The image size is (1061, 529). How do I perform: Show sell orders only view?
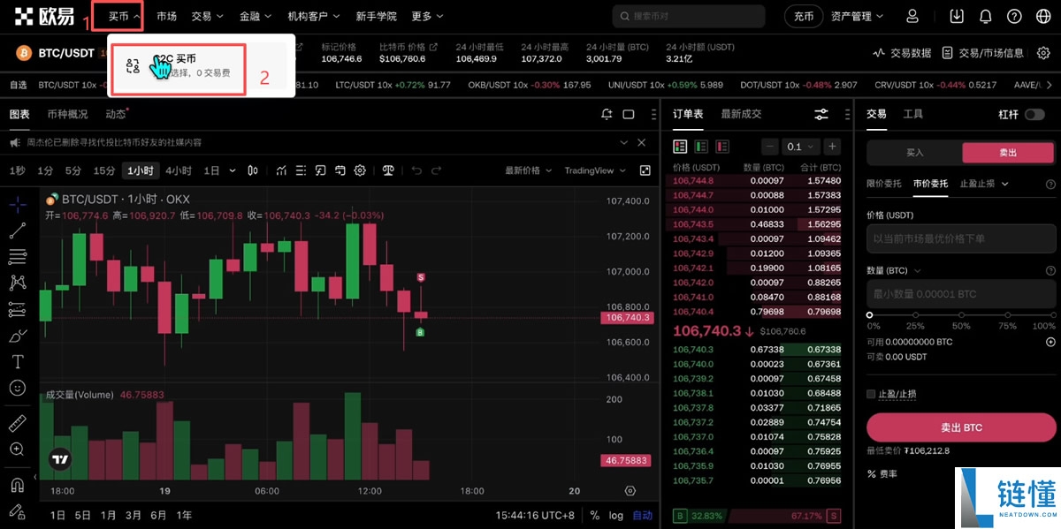pos(722,147)
